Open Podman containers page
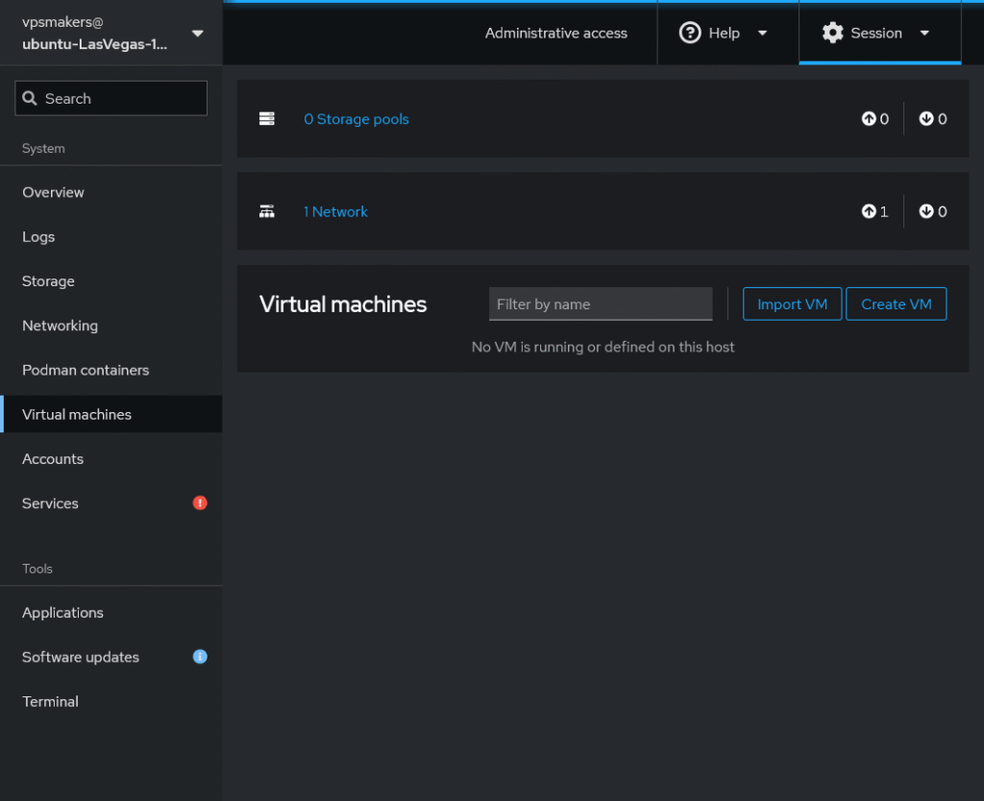 86,370
